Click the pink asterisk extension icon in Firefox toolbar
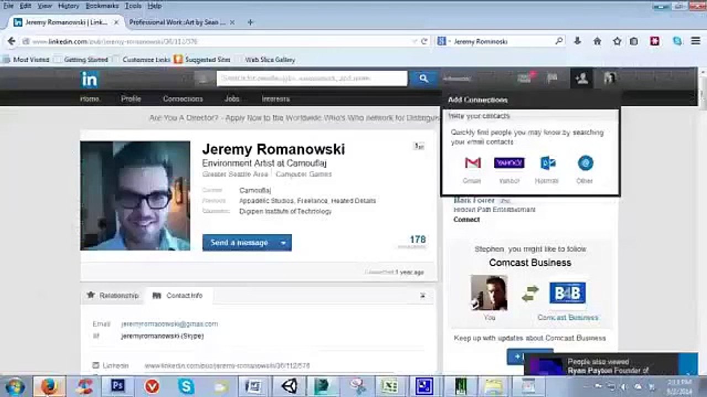The width and height of the screenshot is (707, 397). [655, 41]
